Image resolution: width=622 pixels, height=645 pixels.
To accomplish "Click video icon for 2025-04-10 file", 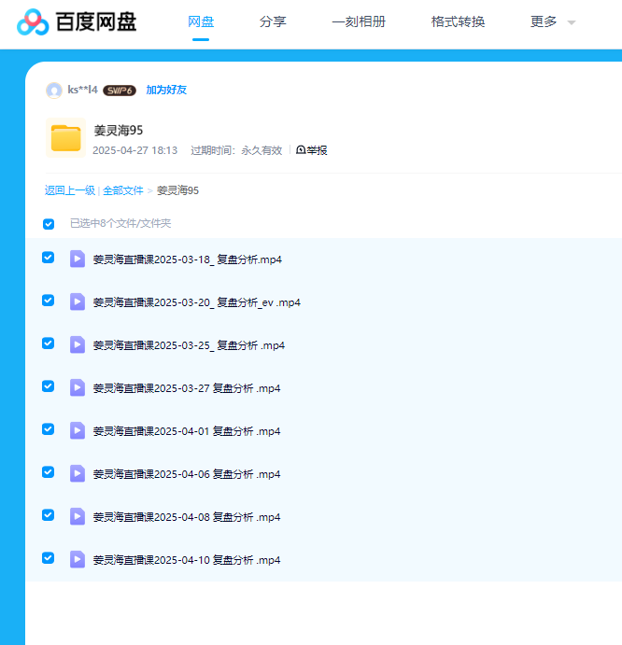I will coord(78,559).
